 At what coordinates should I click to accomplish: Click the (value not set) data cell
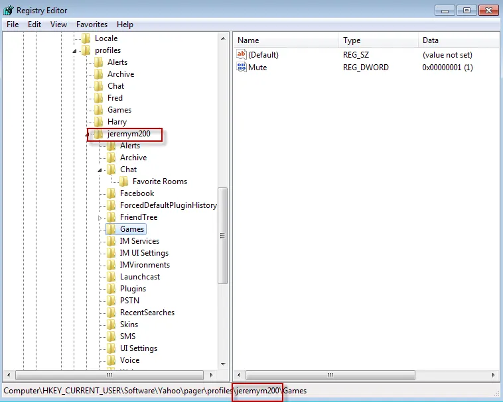(x=447, y=55)
